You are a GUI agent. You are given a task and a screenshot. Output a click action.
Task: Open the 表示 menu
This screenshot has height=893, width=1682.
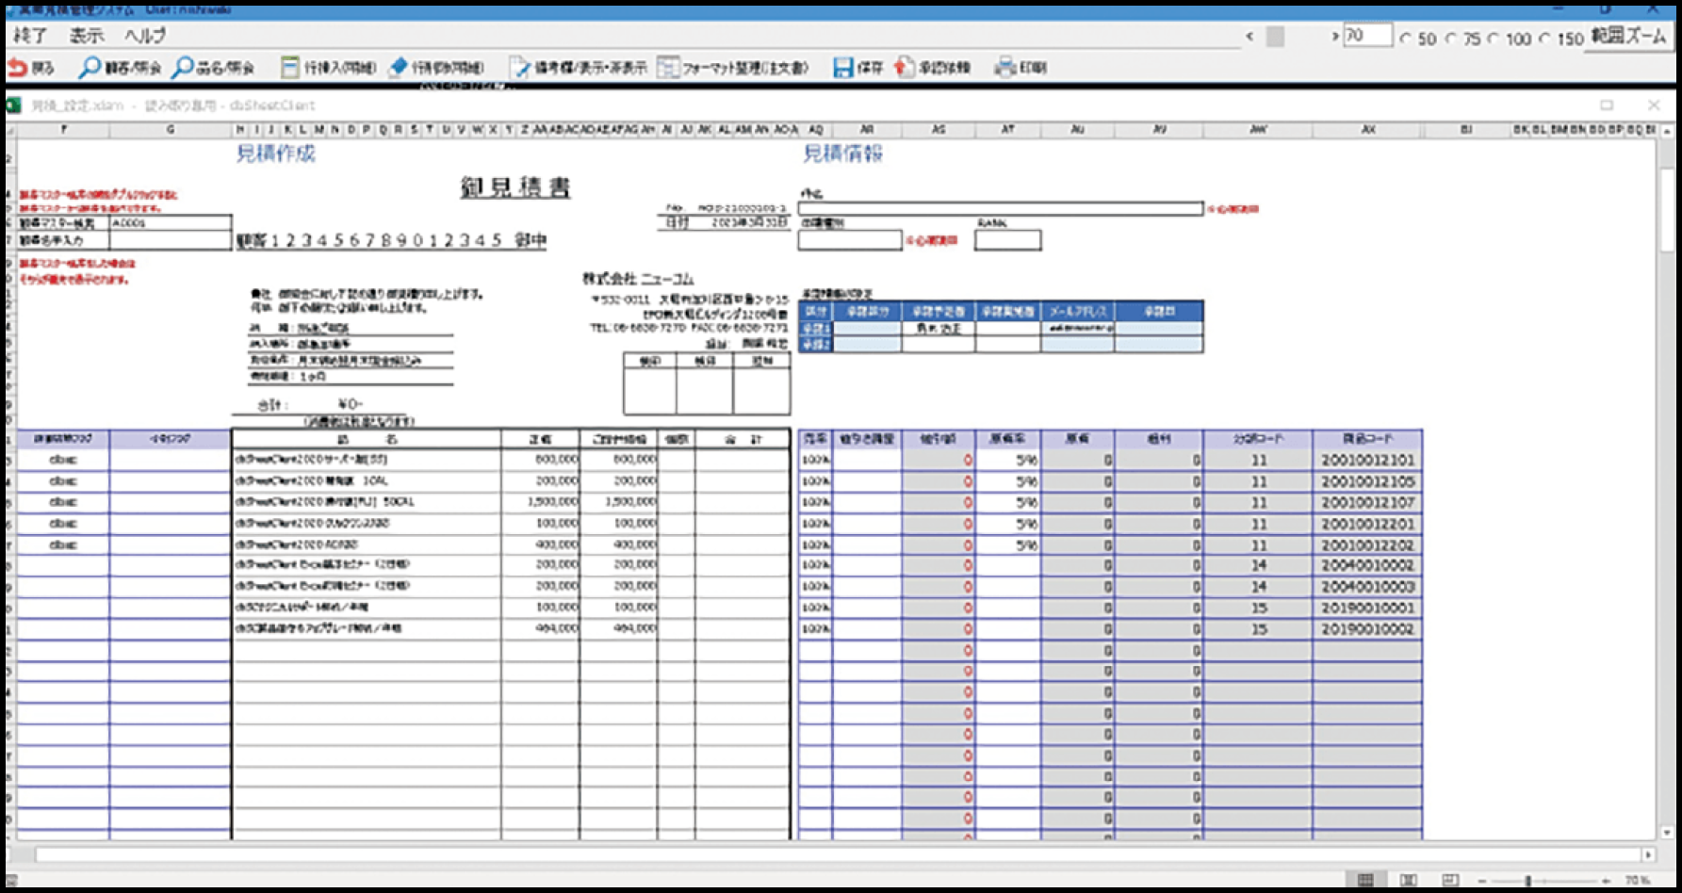(x=87, y=36)
